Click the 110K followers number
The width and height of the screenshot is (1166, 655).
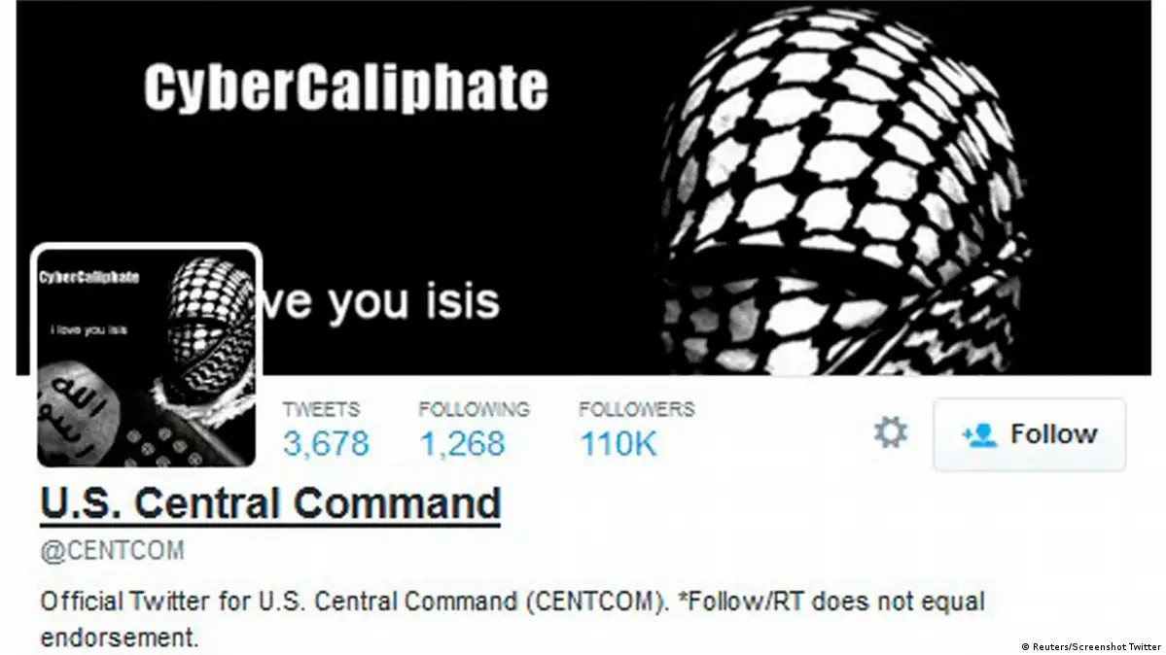[618, 444]
